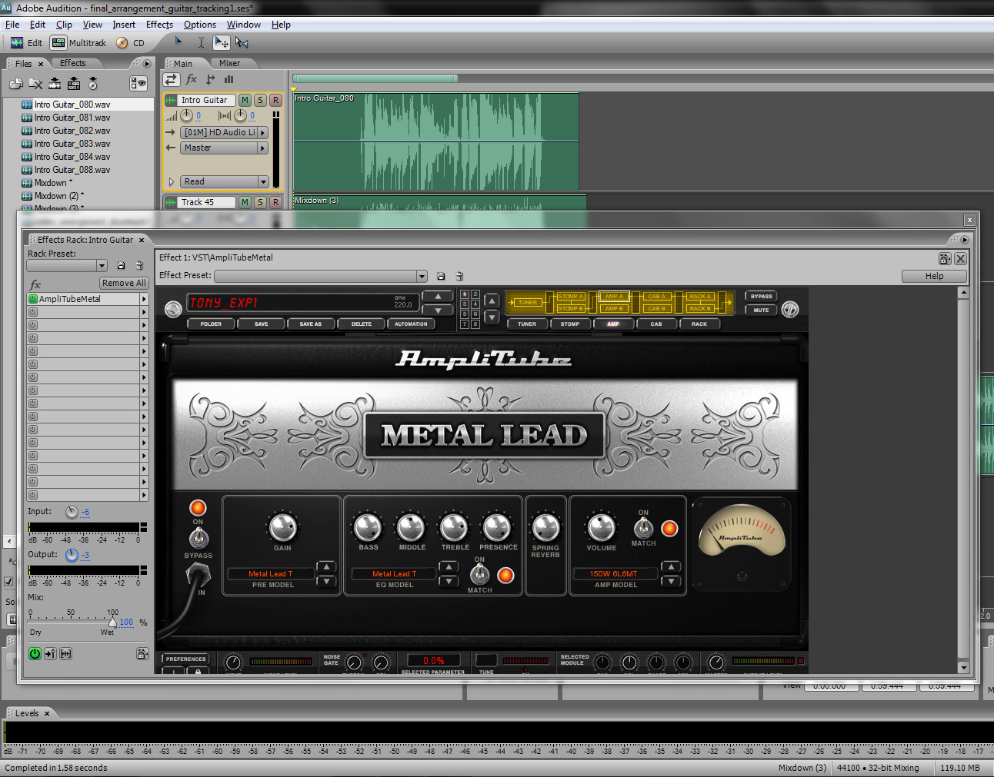The image size is (994, 777).
Task: Click AmpliTube AUTOMATION button
Action: pyautogui.click(x=411, y=324)
